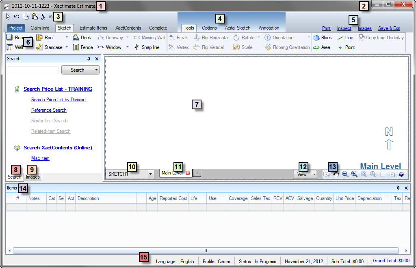416x268 pixels.
Task: Click the Rotate tool
Action: [244, 38]
